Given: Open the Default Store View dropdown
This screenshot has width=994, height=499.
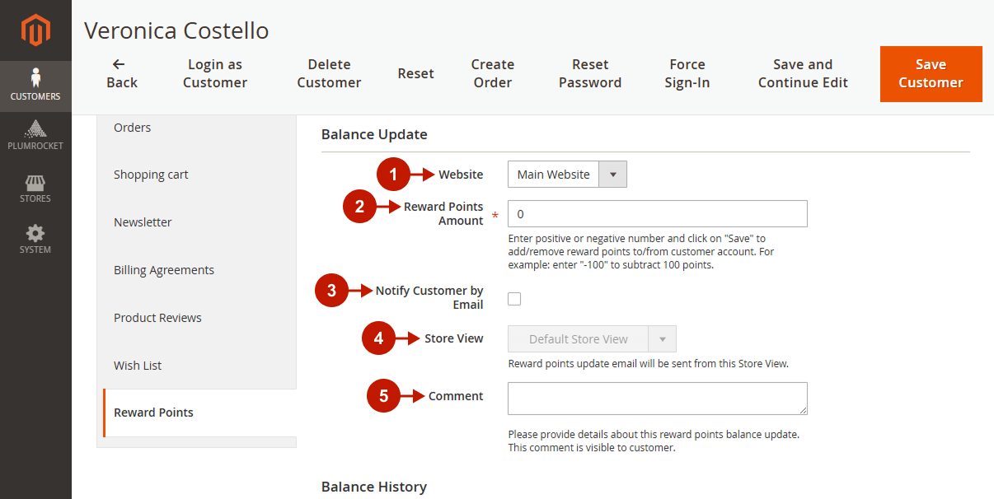Looking at the screenshot, I should [592, 339].
